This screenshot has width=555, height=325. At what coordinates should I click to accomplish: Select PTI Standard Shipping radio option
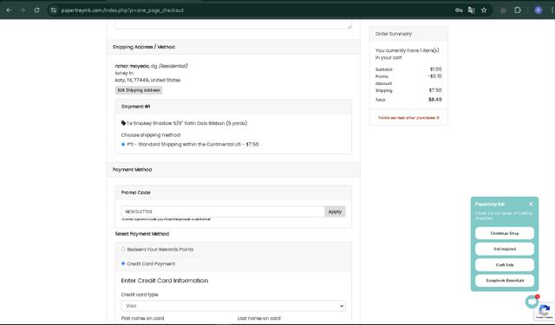click(123, 144)
